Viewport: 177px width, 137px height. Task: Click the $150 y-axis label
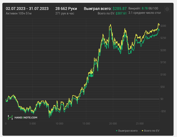coord(163,62)
